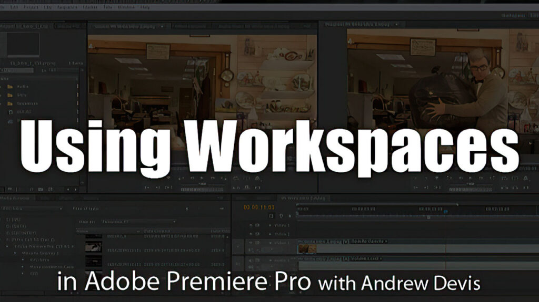Open the Program monitor tab dropdown arrow
Image resolution: width=539 pixels, height=302 pixels.
point(396,24)
